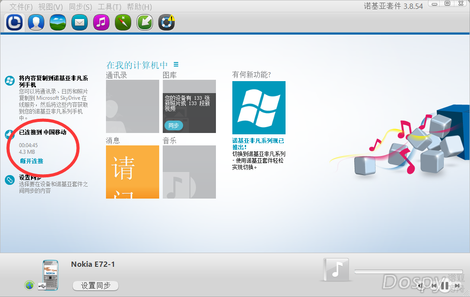Open the Gallery landscape toolbar icon

58,22
